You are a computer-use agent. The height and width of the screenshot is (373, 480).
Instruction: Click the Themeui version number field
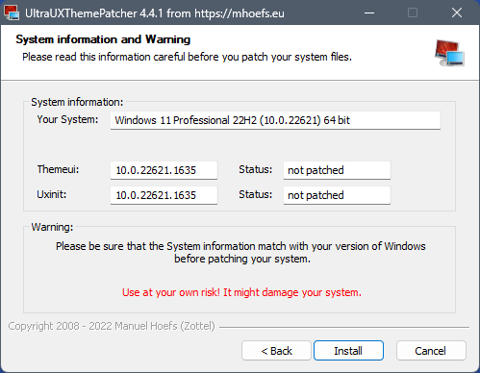164,170
